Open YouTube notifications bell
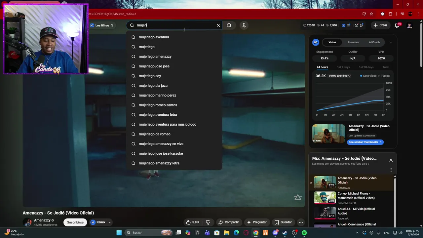423x238 pixels. point(397,25)
